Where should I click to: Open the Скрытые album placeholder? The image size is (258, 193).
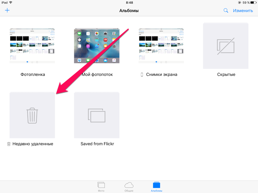pos(226,46)
